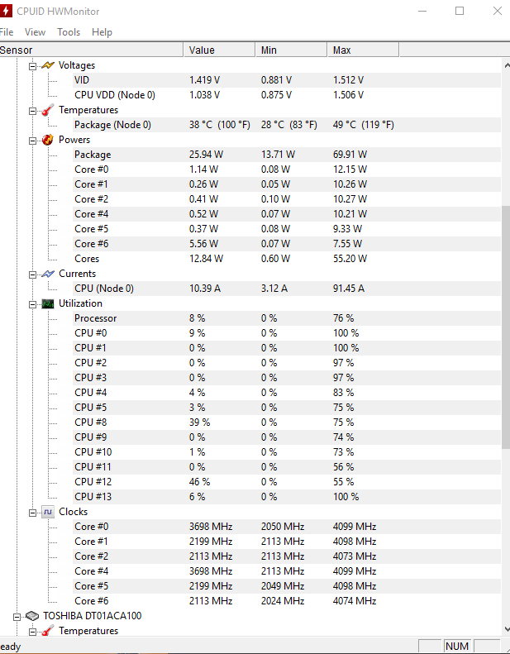Screen dimensions: 510x654
Task: Click the Powers flame icon
Action: click(48, 140)
